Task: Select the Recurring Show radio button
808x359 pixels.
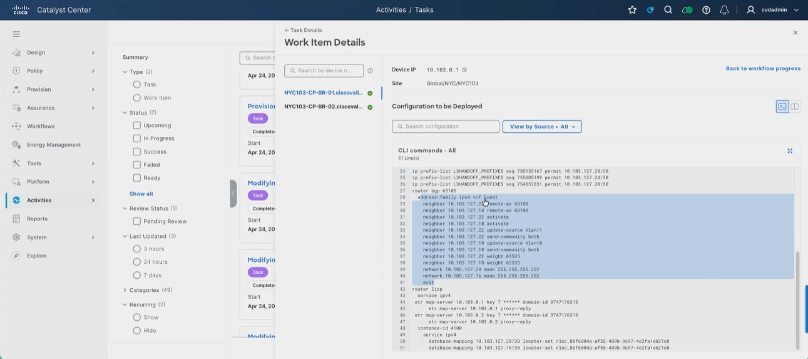Action: [x=136, y=318]
